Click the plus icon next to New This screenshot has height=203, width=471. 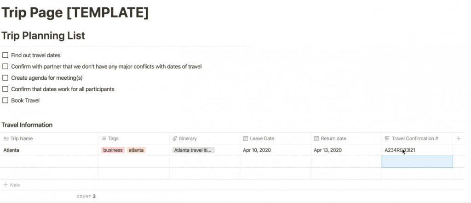[x=6, y=185]
